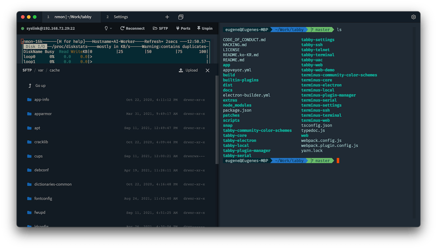The image size is (437, 249).
Task: Upload a file to SFTP directory
Action: pyautogui.click(x=188, y=70)
